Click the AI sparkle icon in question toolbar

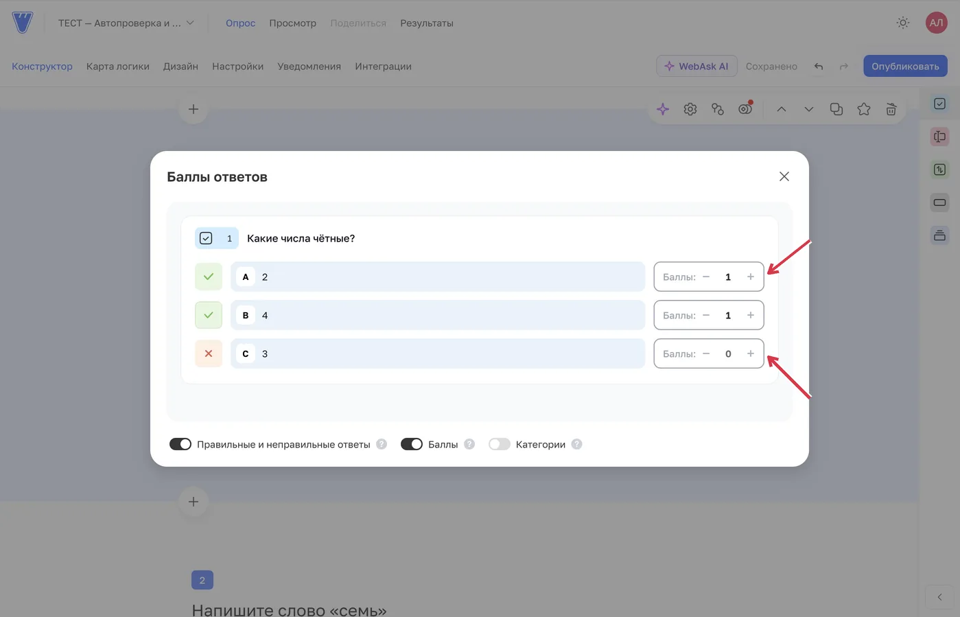663,109
